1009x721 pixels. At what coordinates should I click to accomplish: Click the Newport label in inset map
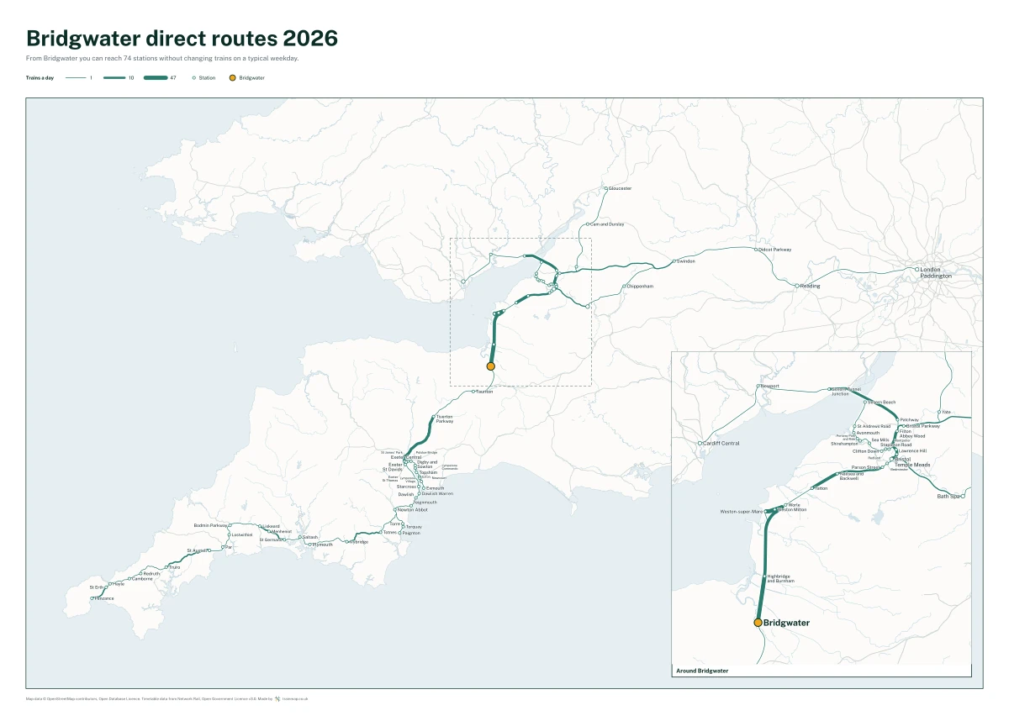(770, 386)
